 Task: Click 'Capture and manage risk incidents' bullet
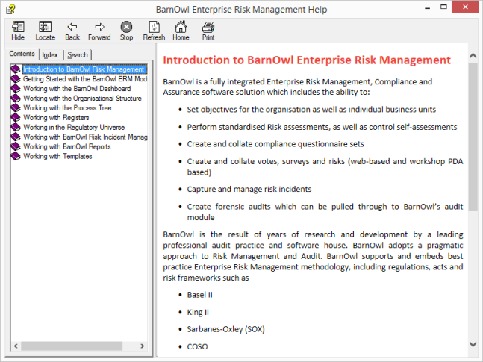pyautogui.click(x=249, y=189)
